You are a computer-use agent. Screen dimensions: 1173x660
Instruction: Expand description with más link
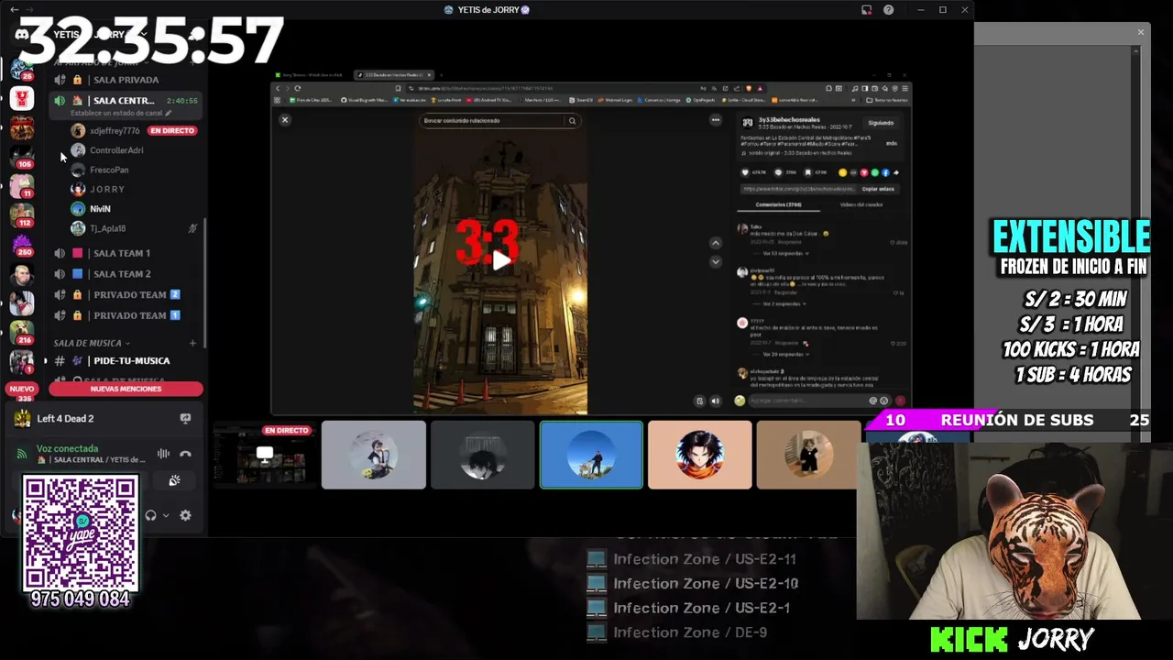tap(892, 143)
